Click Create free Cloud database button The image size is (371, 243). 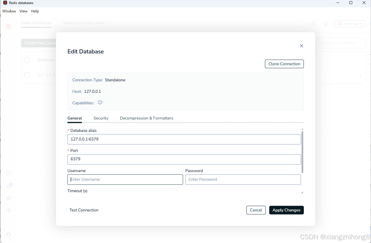pos(39,43)
